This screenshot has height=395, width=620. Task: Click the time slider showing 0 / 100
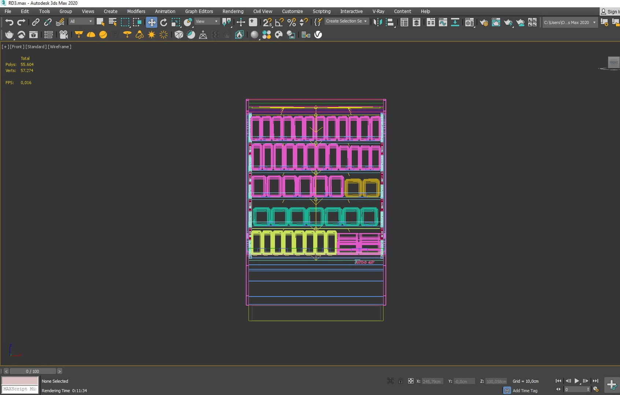(x=33, y=371)
